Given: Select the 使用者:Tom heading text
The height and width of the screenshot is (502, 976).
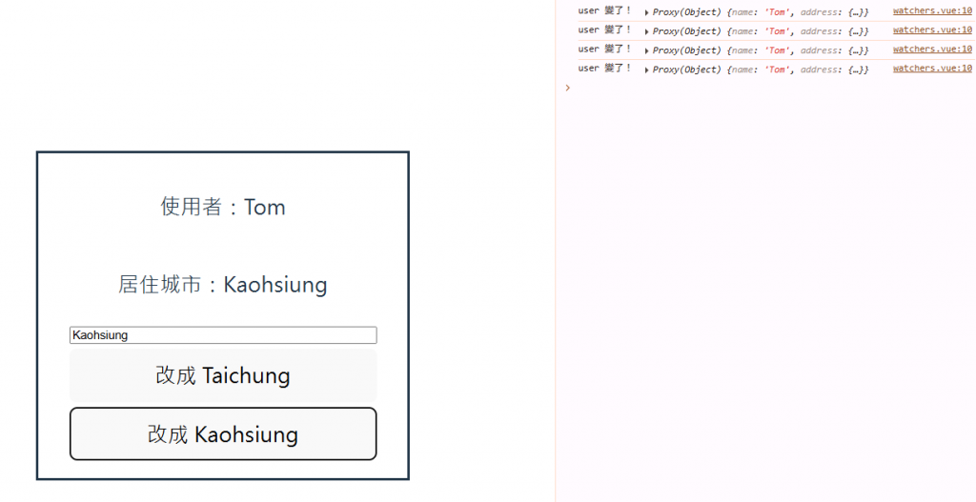Looking at the screenshot, I should (223, 207).
